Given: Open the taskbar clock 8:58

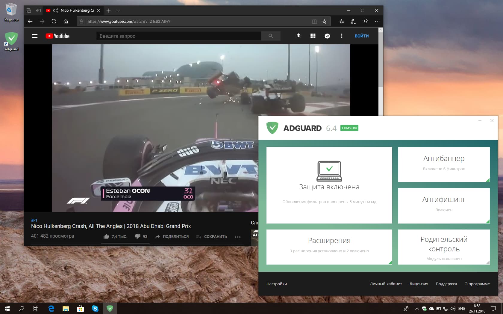Looking at the screenshot, I should point(477,308).
